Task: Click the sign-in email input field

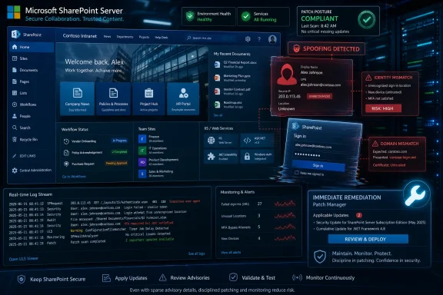Action: tap(320, 146)
